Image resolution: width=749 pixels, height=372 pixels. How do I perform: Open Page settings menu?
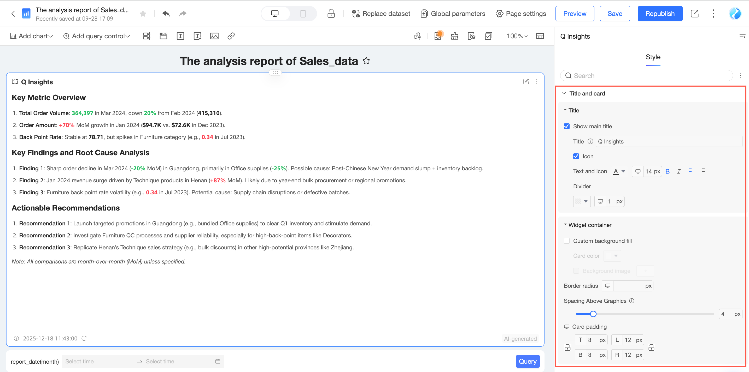(521, 14)
